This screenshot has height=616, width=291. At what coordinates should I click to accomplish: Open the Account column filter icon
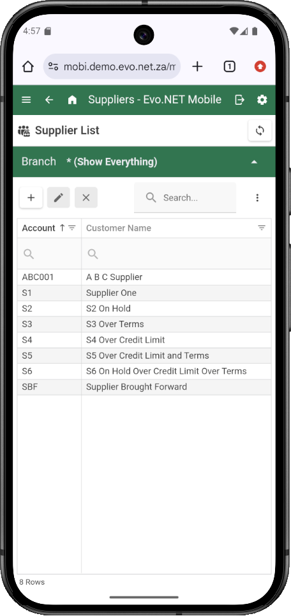[71, 228]
